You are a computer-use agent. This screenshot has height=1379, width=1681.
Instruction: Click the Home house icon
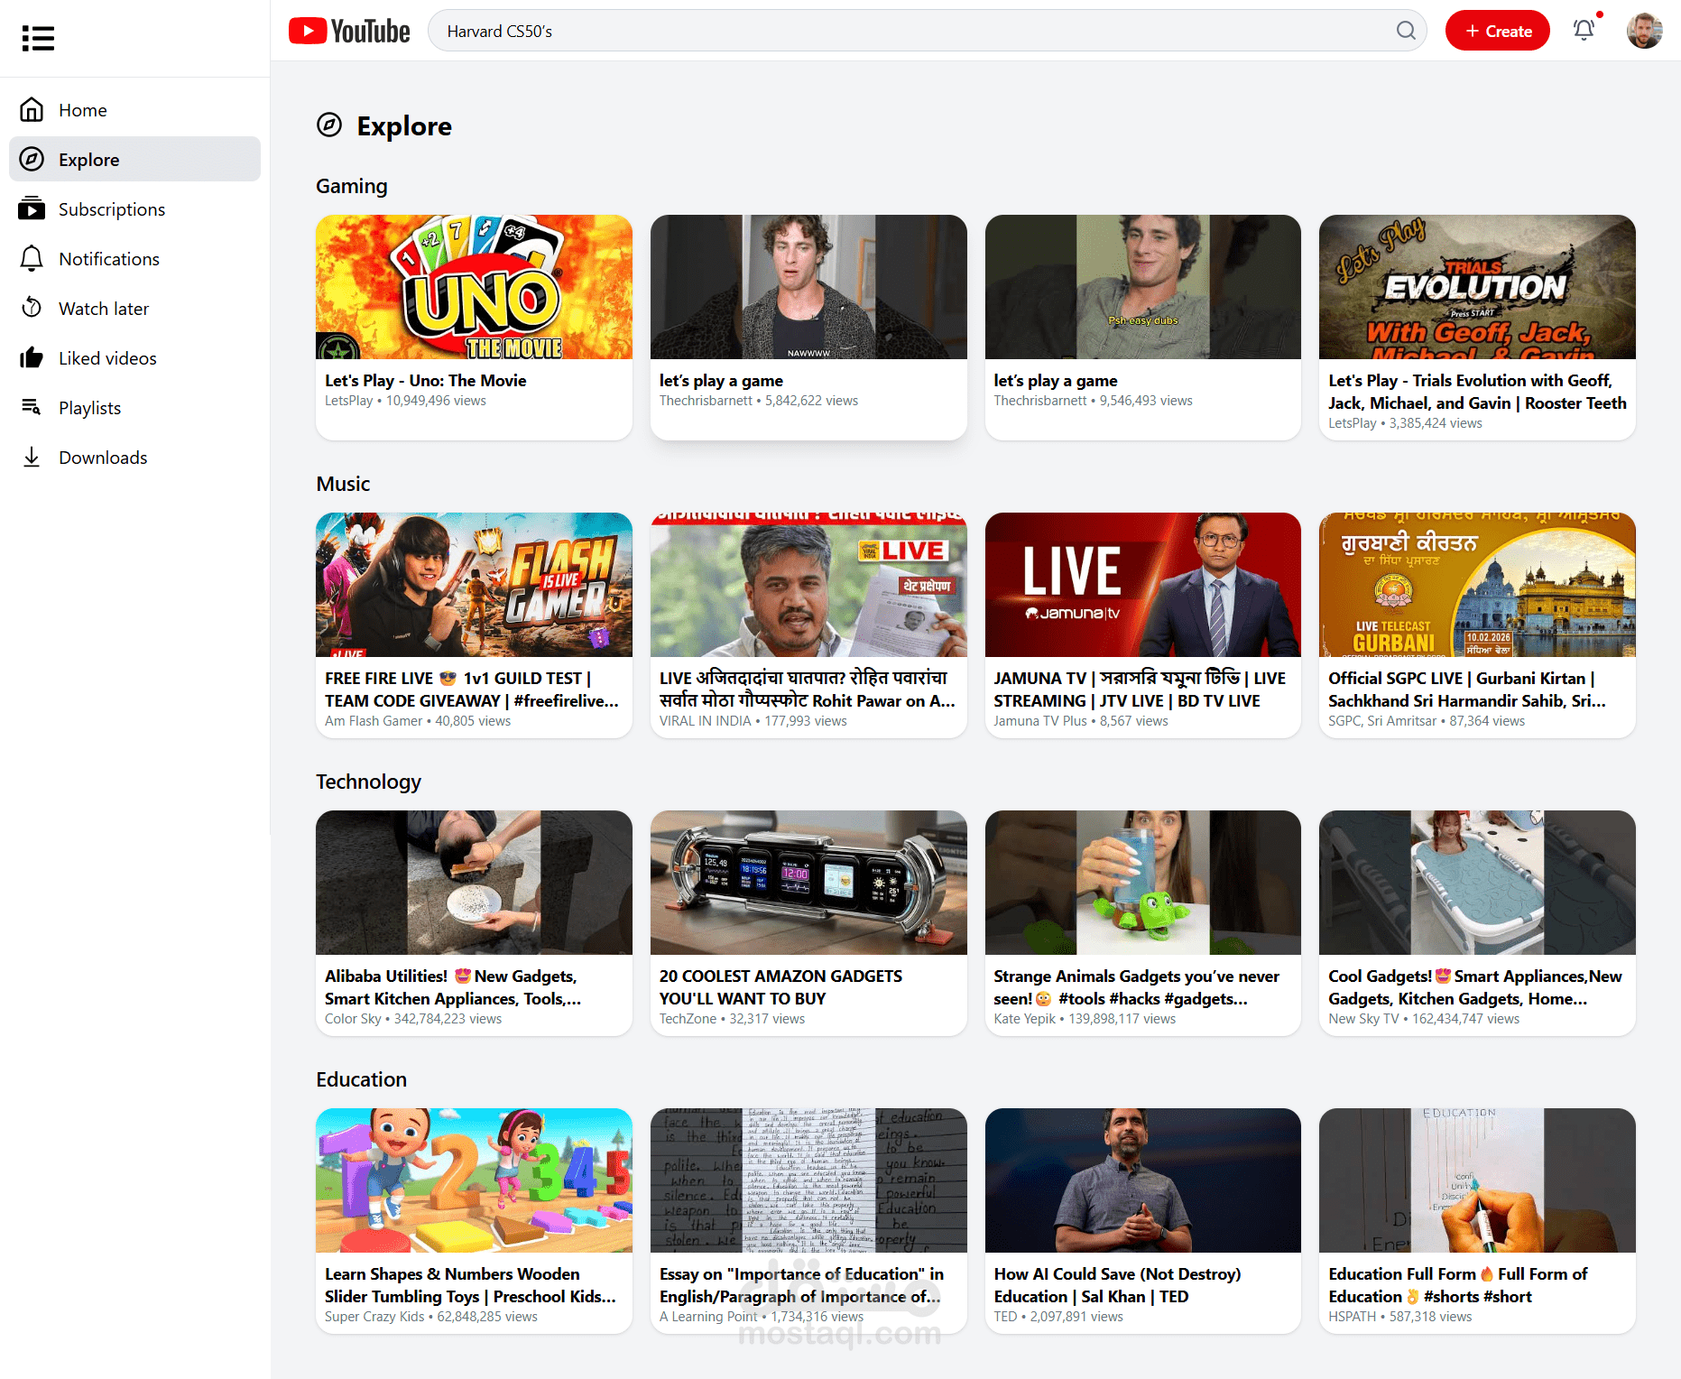tap(32, 110)
